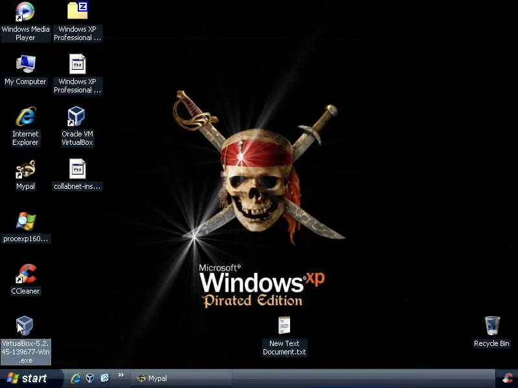Select the VirtualBox-5.2.45-139677-Win.exe installer
The height and width of the screenshot is (388, 518).
[25, 340]
